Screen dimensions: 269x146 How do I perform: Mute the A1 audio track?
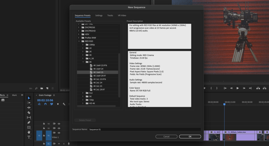tap(59, 144)
